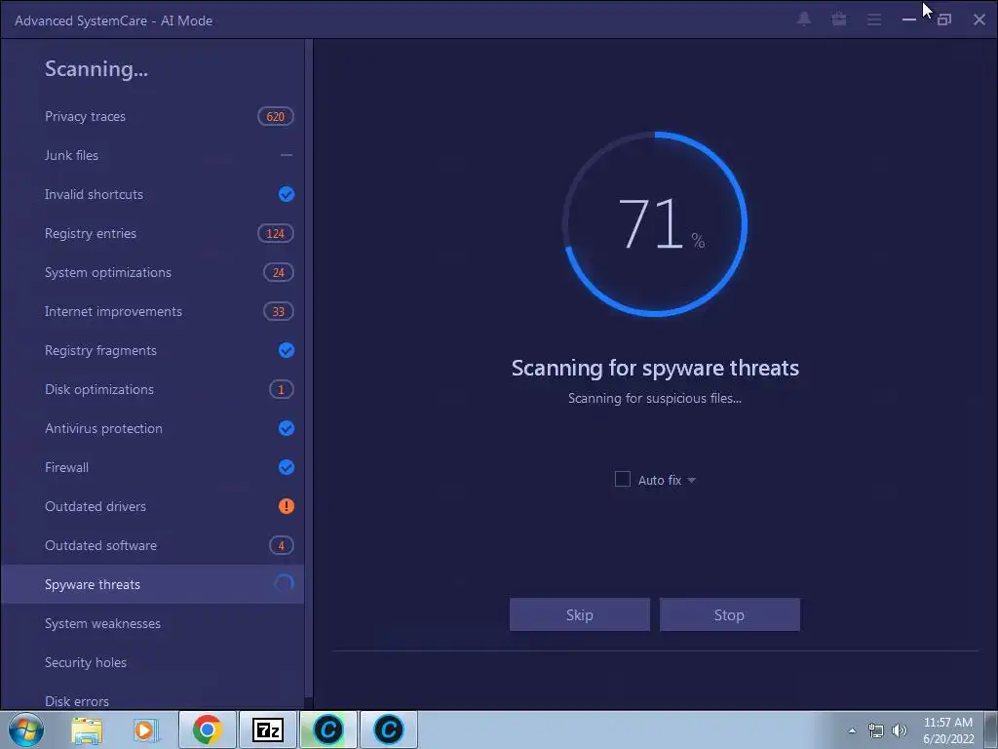This screenshot has width=998, height=749.
Task: Expand the Auto fix dropdown arrow
Action: [691, 480]
